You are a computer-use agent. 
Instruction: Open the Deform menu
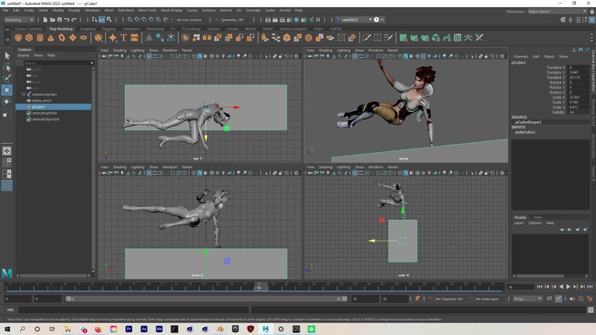pos(226,10)
